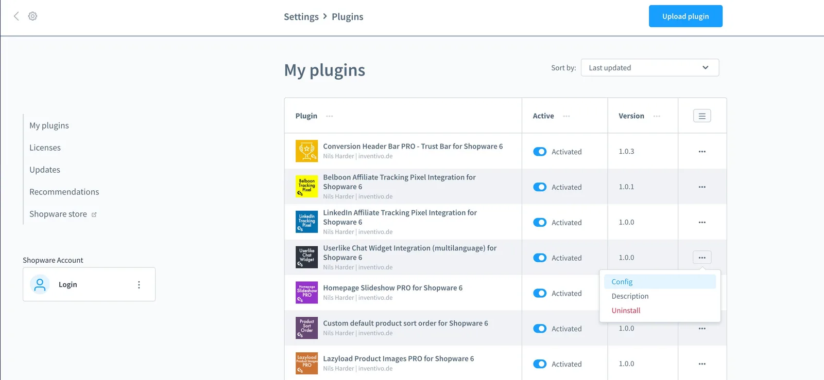Viewport: 824px width, 380px height.
Task: Open Version column options dots
Action: pyautogui.click(x=657, y=116)
